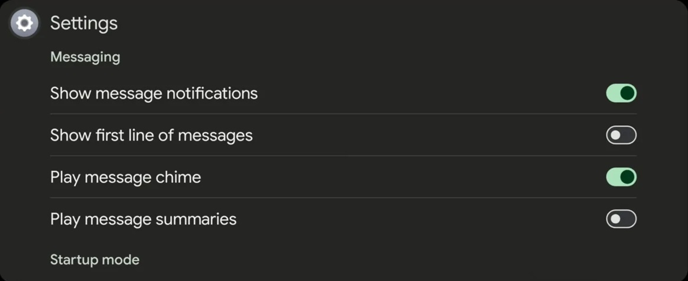Select the Startup mode section header
The height and width of the screenshot is (281, 688).
click(x=95, y=260)
